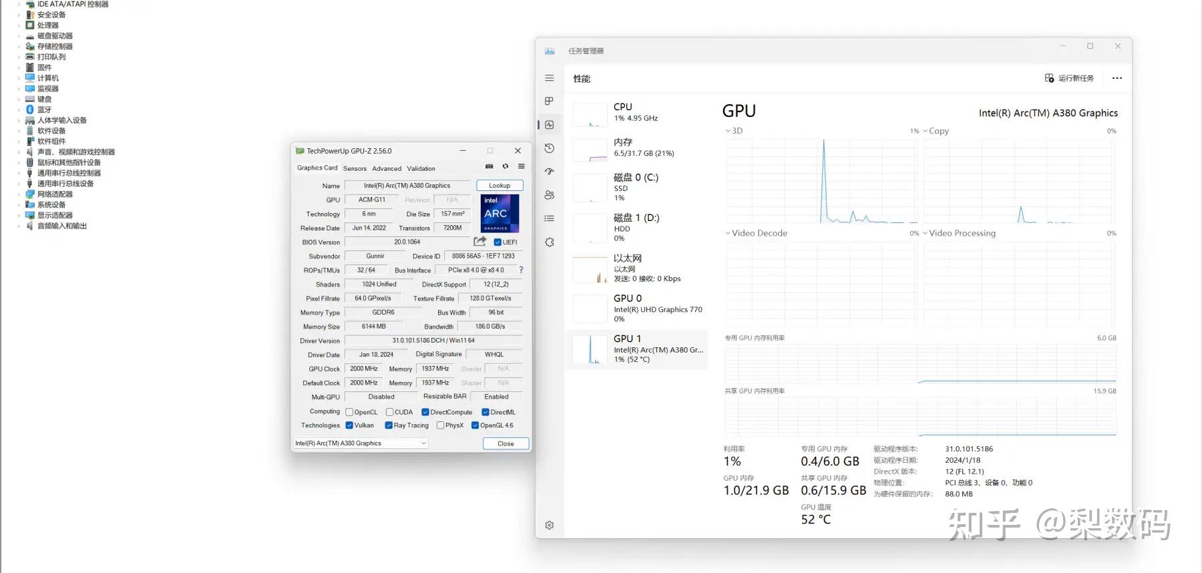Expand the 处理器 node in Device Manager

(x=19, y=25)
